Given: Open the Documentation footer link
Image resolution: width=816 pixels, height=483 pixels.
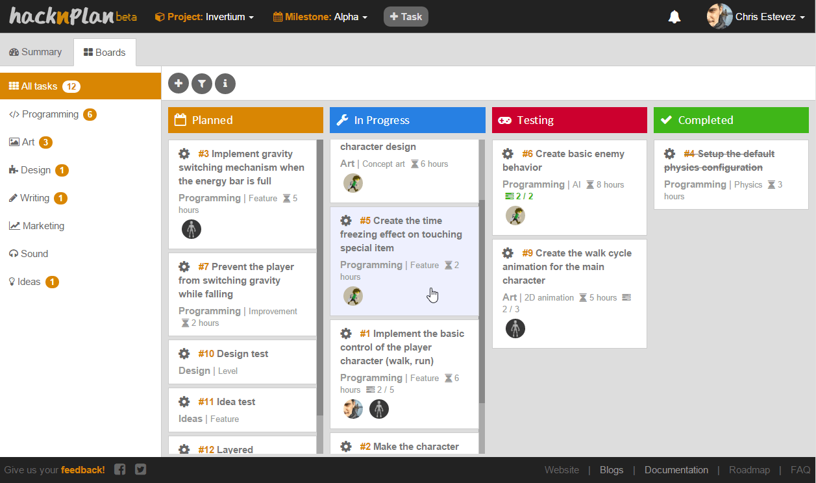Looking at the screenshot, I should pos(676,470).
